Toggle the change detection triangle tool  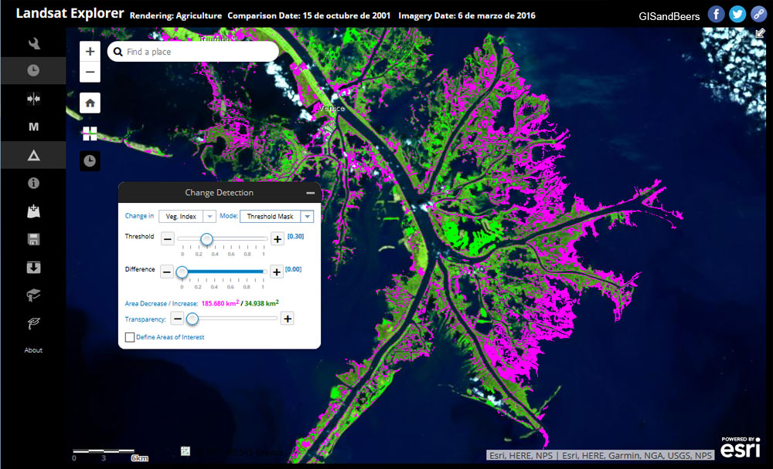tap(33, 156)
